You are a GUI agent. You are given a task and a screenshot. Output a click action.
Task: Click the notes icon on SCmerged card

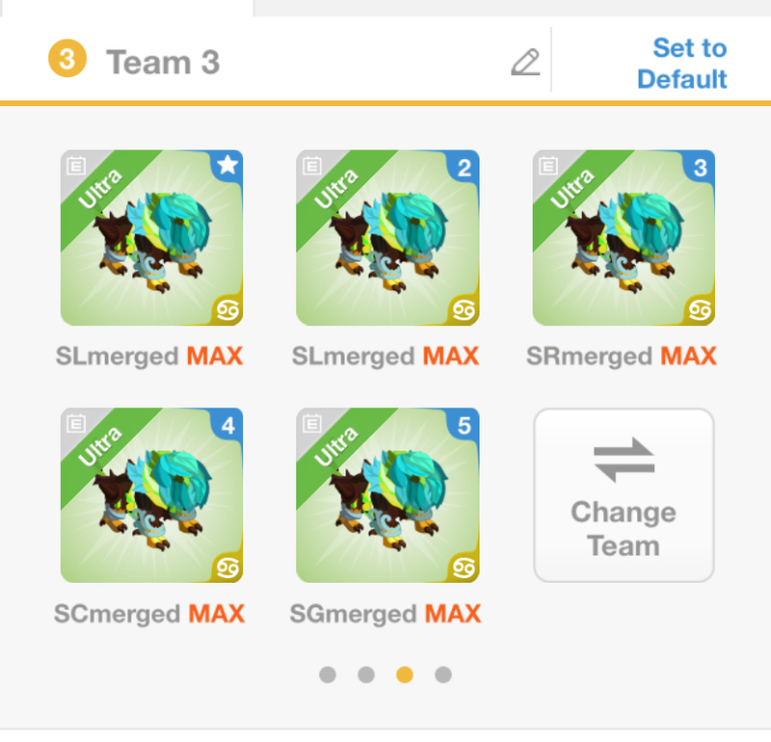(76, 423)
